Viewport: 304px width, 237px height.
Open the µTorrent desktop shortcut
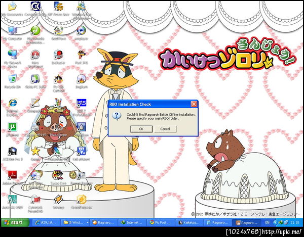[12, 129]
